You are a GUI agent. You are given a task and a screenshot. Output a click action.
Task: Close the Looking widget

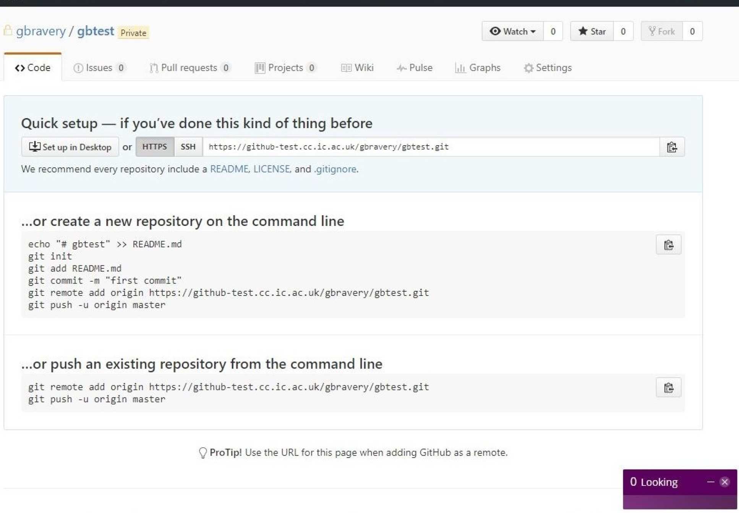click(x=724, y=482)
